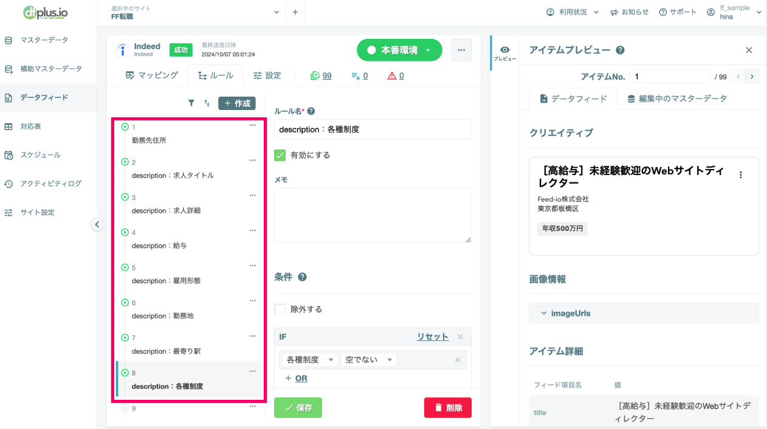767x429 pixels.
Task: Click the filter icon above the rule list
Action: tap(191, 103)
